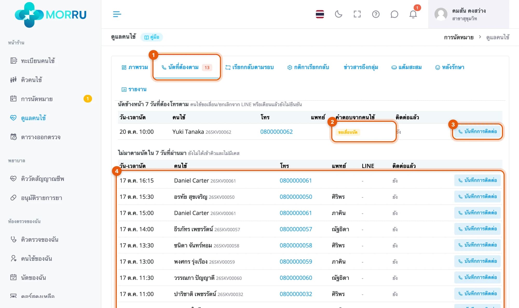This screenshot has height=308, width=519.
Task: Open การนัดหมาย sidebar menu
Action: tap(37, 99)
